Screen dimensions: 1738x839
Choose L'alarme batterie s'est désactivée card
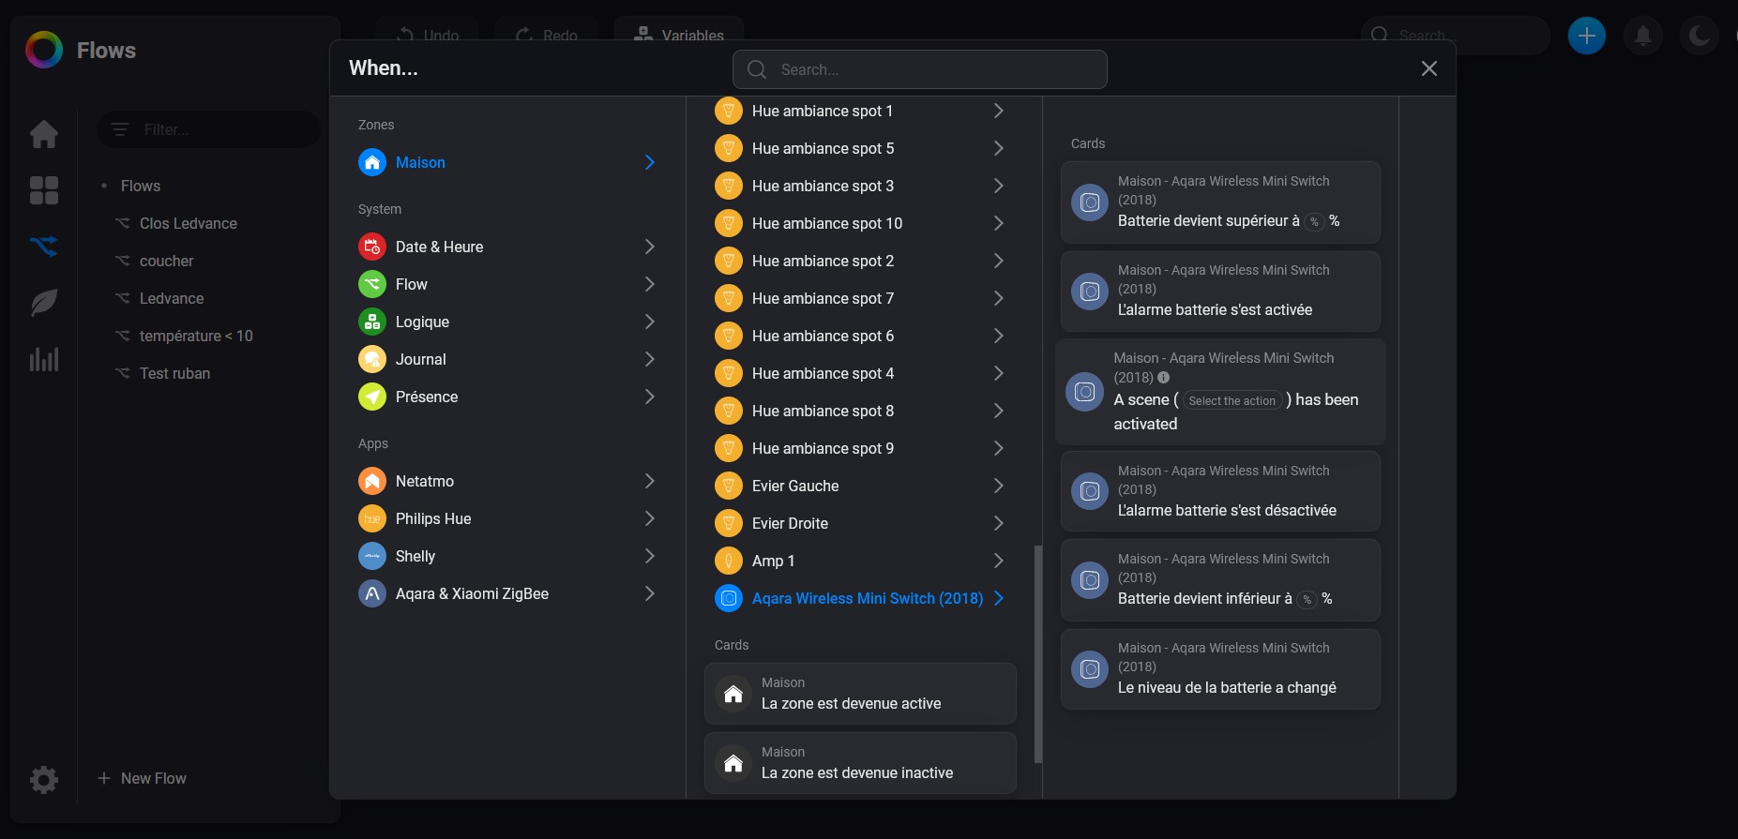pos(1220,491)
